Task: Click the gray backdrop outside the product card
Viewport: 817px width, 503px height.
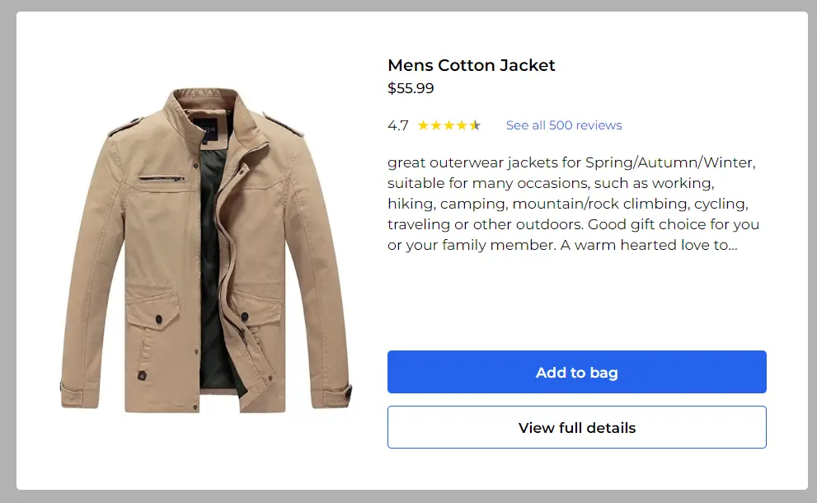Action: (7, 247)
